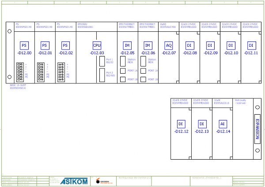The image size is (265, 187).
Task: Select the terminal block under PS -D12.01
Action: coord(41,71)
